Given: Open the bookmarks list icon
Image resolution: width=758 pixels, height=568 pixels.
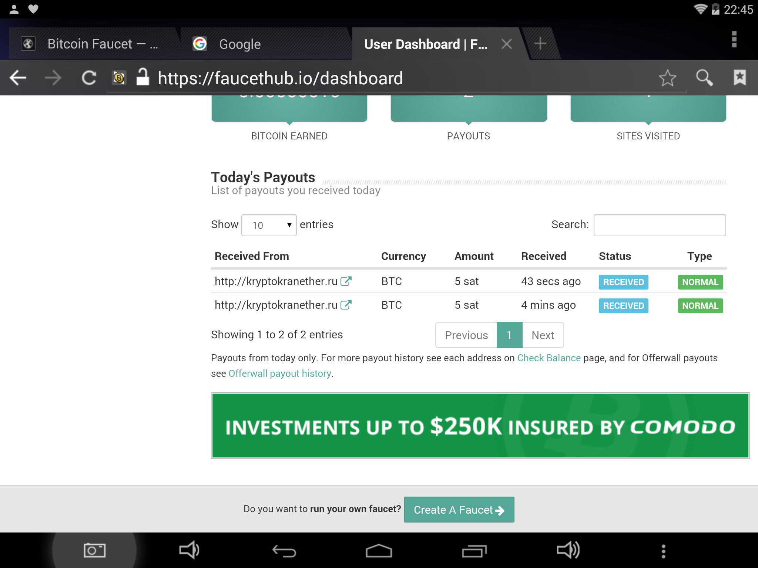Looking at the screenshot, I should pos(739,78).
